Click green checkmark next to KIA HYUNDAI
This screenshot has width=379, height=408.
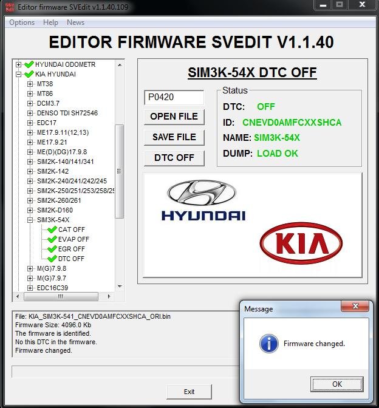point(29,74)
